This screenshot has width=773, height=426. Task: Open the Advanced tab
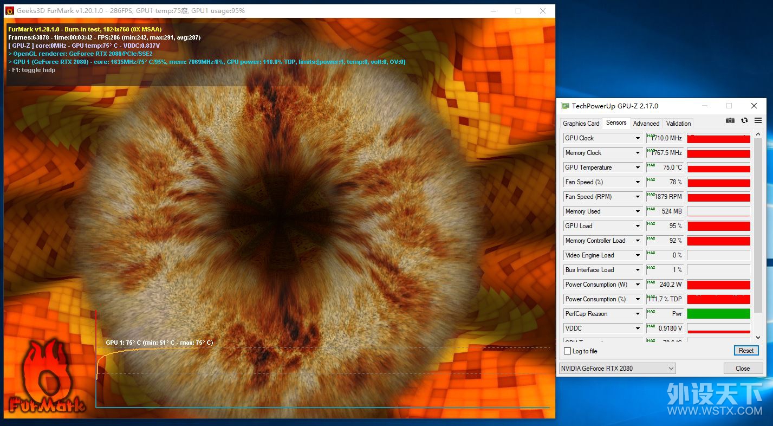[x=646, y=123]
